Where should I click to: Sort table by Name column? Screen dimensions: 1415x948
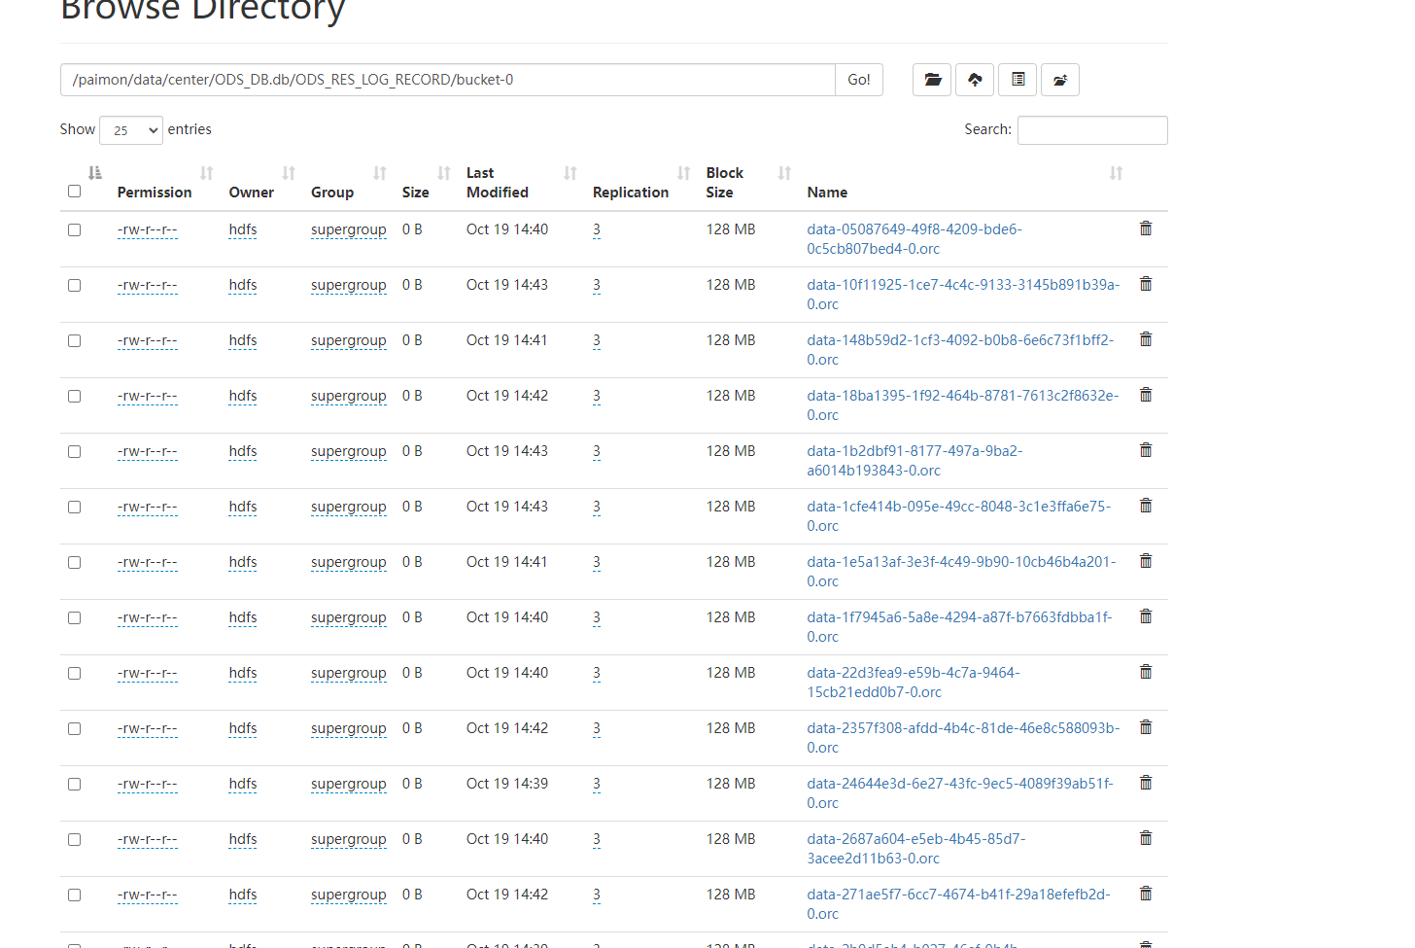827,193
